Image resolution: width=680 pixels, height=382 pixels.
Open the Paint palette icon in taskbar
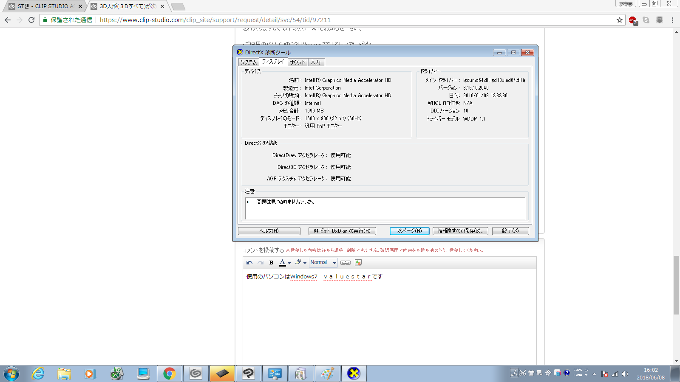(327, 374)
